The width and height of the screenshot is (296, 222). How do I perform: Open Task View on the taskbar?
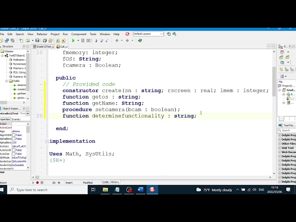pos(93,190)
